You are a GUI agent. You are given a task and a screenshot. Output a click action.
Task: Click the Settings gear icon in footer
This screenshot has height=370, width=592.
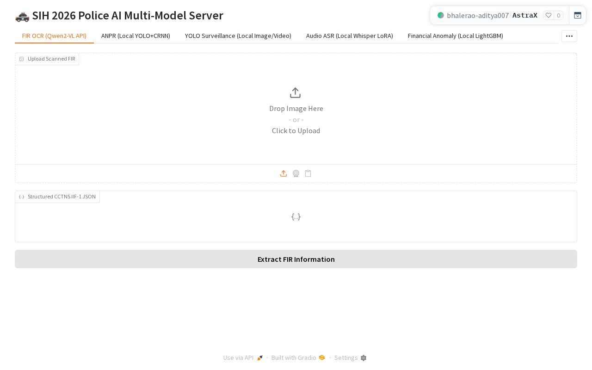(364, 358)
